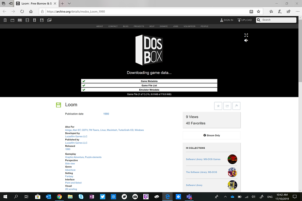The image size is (302, 201).
Task: Open the Video icon in archive navbar
Action: (27, 20)
